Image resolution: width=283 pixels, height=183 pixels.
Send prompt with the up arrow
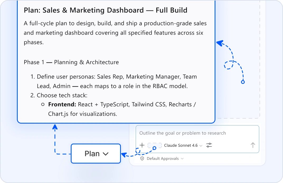click(x=253, y=145)
